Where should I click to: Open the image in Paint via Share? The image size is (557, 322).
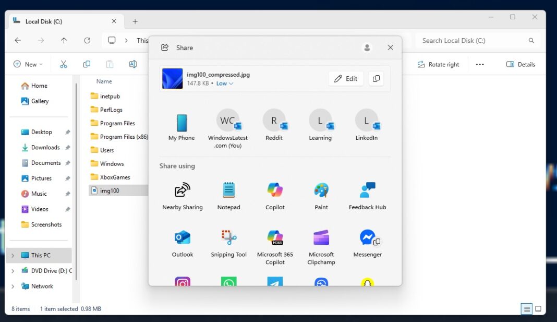pyautogui.click(x=321, y=191)
